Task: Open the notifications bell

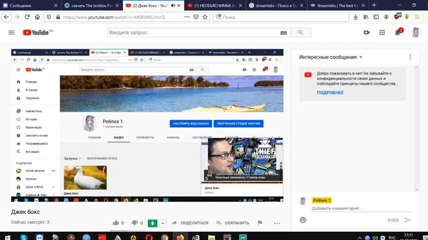Action: click(398, 33)
